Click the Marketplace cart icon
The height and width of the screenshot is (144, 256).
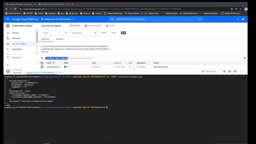click(x=8, y=58)
